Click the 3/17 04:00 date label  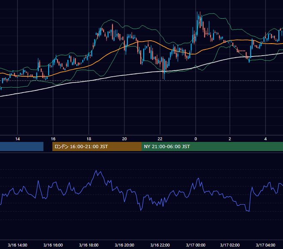(266, 245)
